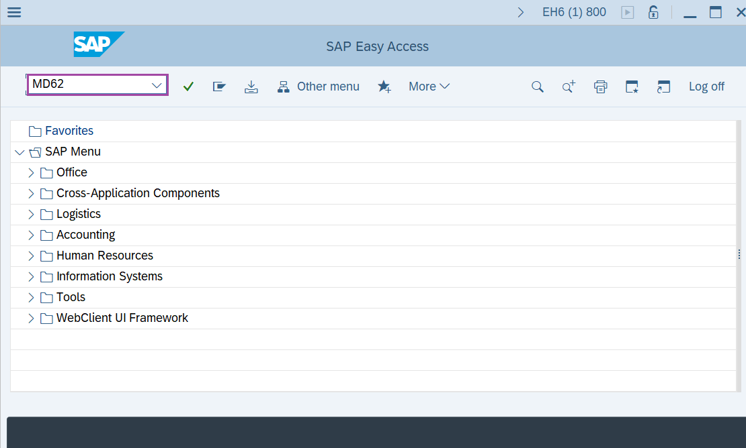Open the More menu

429,87
